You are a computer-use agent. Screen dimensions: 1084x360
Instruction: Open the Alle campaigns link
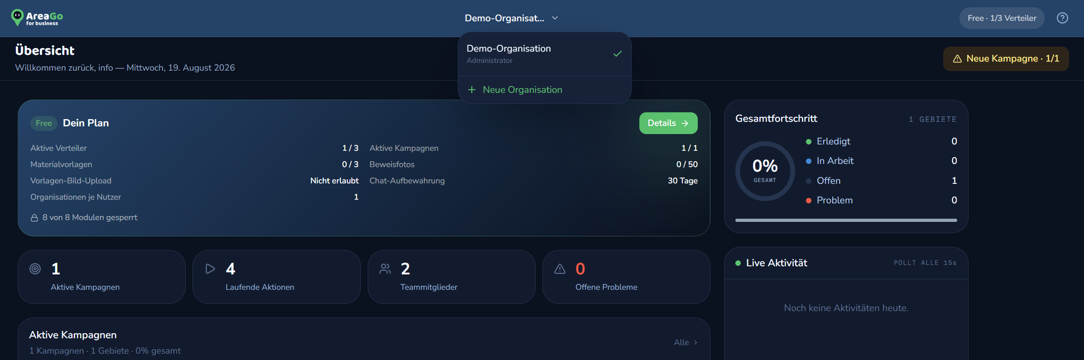click(x=686, y=342)
